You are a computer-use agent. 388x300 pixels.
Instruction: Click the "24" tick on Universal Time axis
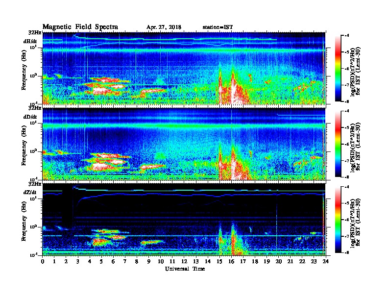tap(326, 261)
